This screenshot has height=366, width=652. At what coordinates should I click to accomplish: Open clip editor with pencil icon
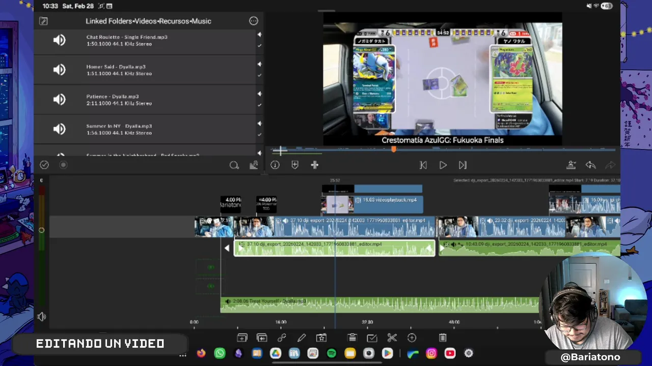302,338
